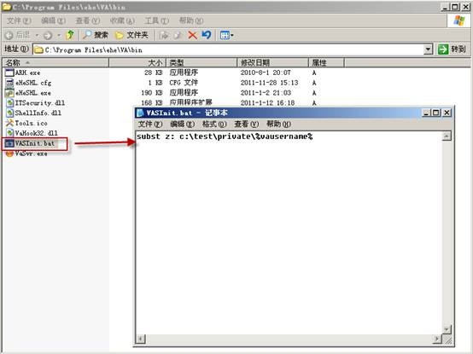This screenshot has height=354, width=473.
Task: Click the blue Undo arrow icon
Action: pos(207,35)
